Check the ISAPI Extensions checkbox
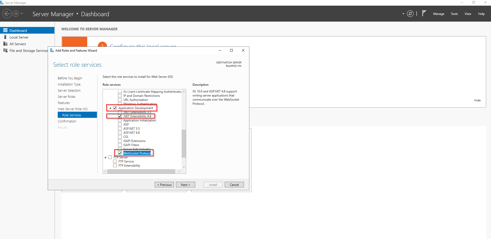Image resolution: width=491 pixels, height=239 pixels. tap(120, 141)
